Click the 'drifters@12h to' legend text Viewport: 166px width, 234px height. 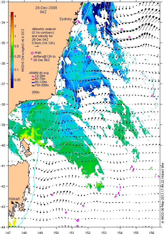(44, 56)
